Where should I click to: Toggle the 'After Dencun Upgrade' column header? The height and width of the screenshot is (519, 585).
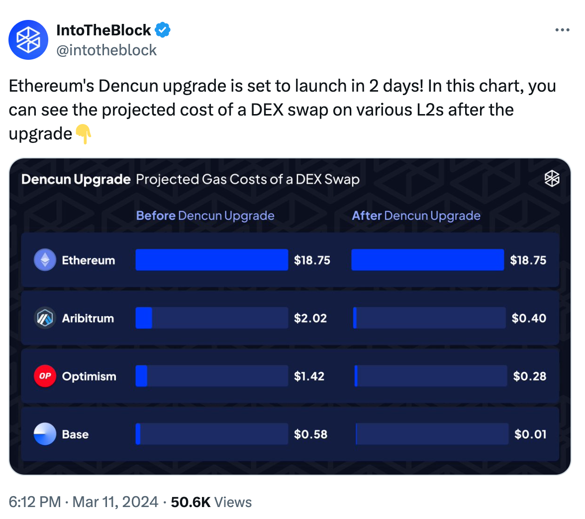tap(416, 215)
